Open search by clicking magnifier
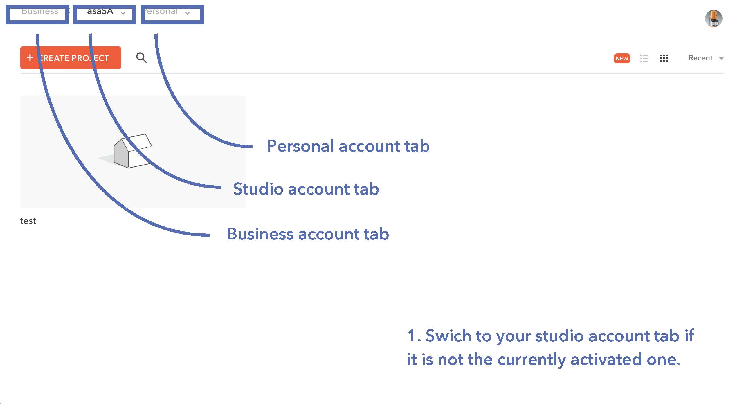The width and height of the screenshot is (744, 407). click(x=141, y=58)
